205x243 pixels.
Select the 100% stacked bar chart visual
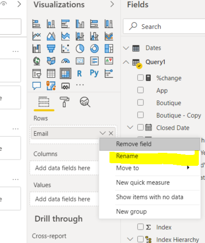[94, 24]
